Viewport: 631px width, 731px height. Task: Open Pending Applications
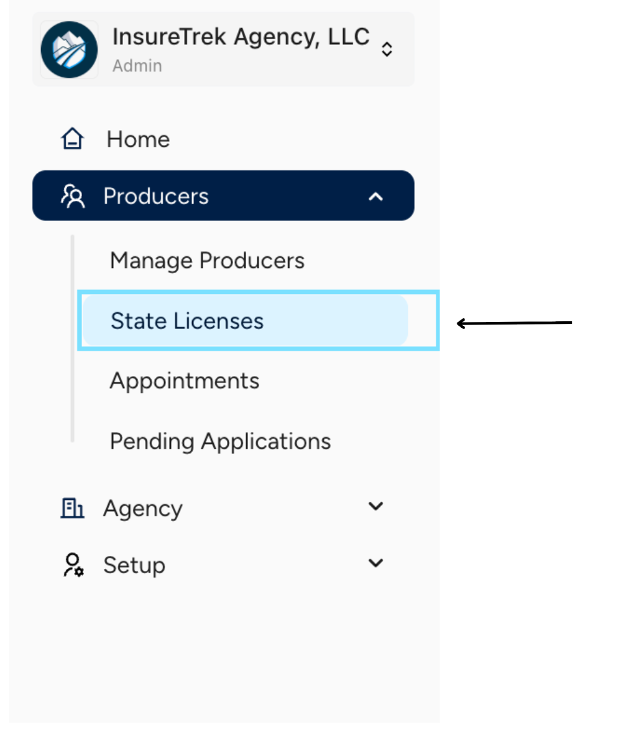[220, 441]
